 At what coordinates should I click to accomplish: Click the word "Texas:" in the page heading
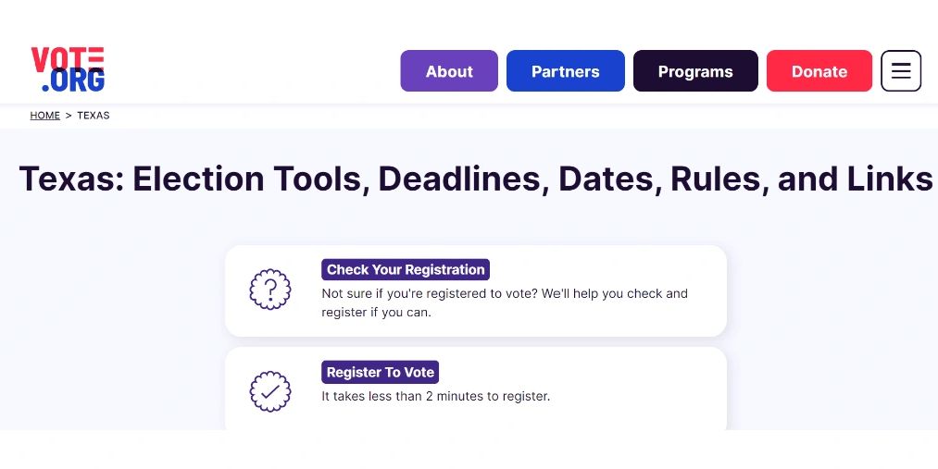coord(71,179)
